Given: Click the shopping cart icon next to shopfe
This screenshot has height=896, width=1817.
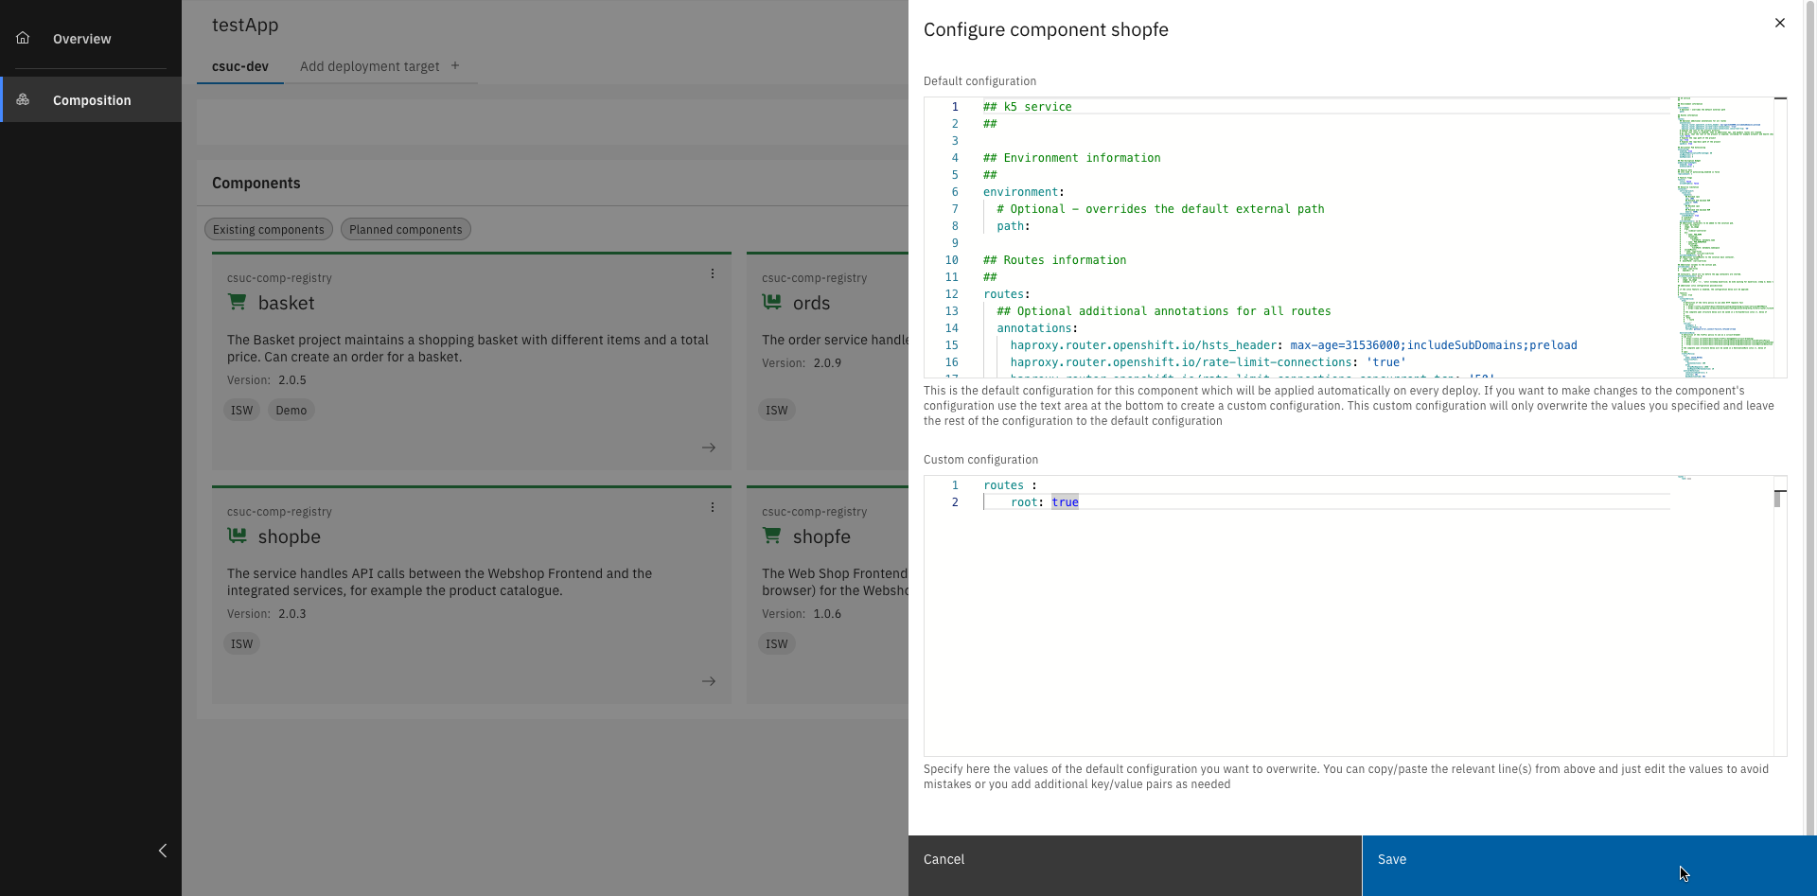Looking at the screenshot, I should [770, 535].
